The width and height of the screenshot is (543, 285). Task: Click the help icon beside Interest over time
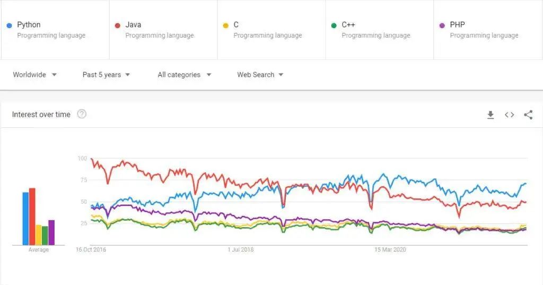click(x=82, y=114)
